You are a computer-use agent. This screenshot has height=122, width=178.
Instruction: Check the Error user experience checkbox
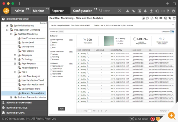pos(51,48)
